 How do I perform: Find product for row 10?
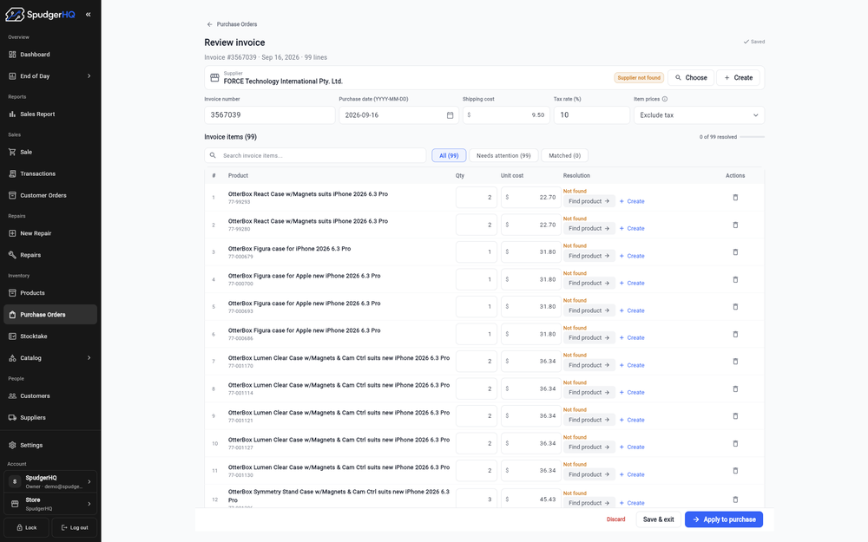tap(589, 447)
